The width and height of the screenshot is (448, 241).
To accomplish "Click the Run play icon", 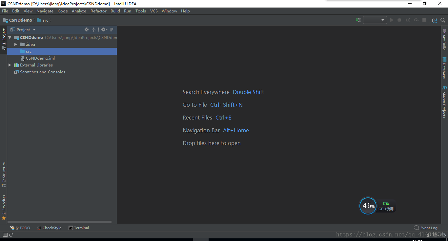I will point(391,20).
